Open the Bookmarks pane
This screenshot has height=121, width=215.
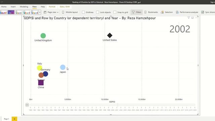pos(151,12)
